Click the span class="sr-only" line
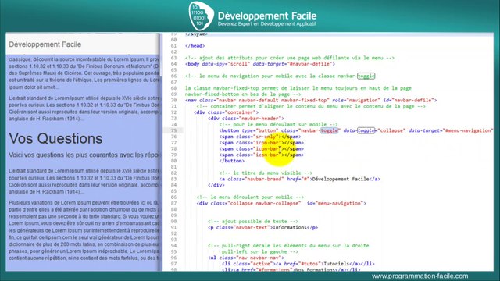Viewport: 500px width, 281px height. click(260, 137)
